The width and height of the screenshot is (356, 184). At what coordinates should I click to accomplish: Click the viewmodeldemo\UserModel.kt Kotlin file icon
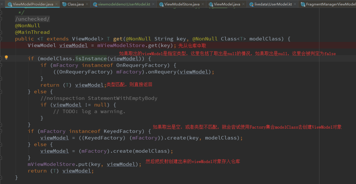(95, 4)
